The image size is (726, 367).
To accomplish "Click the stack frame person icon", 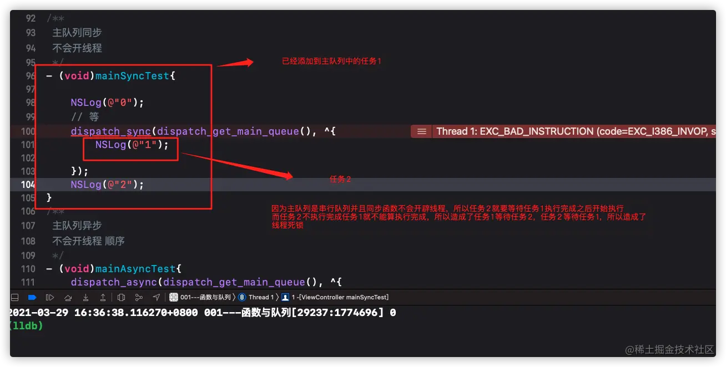I will click(x=285, y=297).
